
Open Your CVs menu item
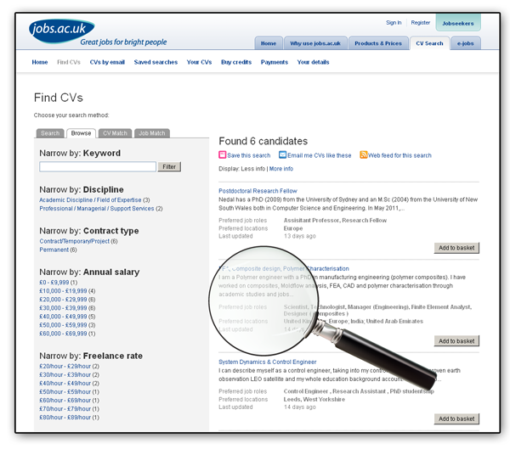(x=199, y=62)
